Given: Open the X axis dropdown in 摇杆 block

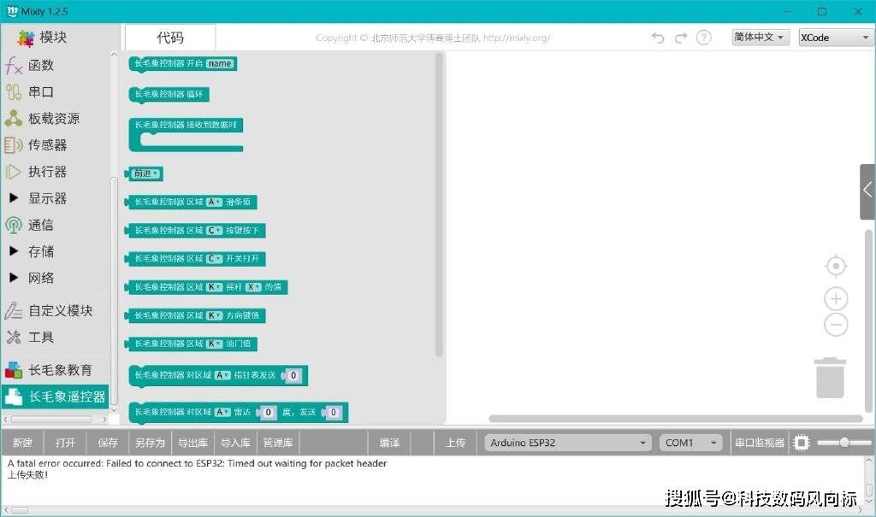Looking at the screenshot, I should pyautogui.click(x=253, y=287).
